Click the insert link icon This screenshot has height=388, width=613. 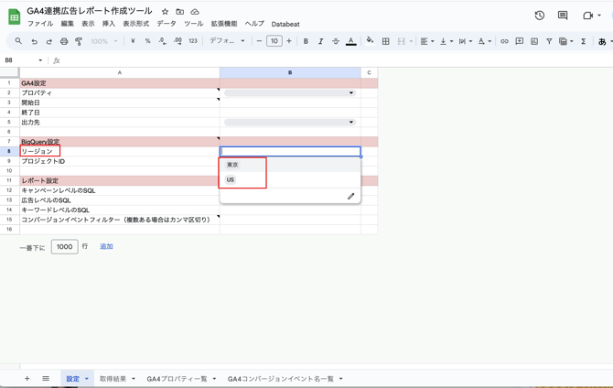pyautogui.click(x=504, y=41)
